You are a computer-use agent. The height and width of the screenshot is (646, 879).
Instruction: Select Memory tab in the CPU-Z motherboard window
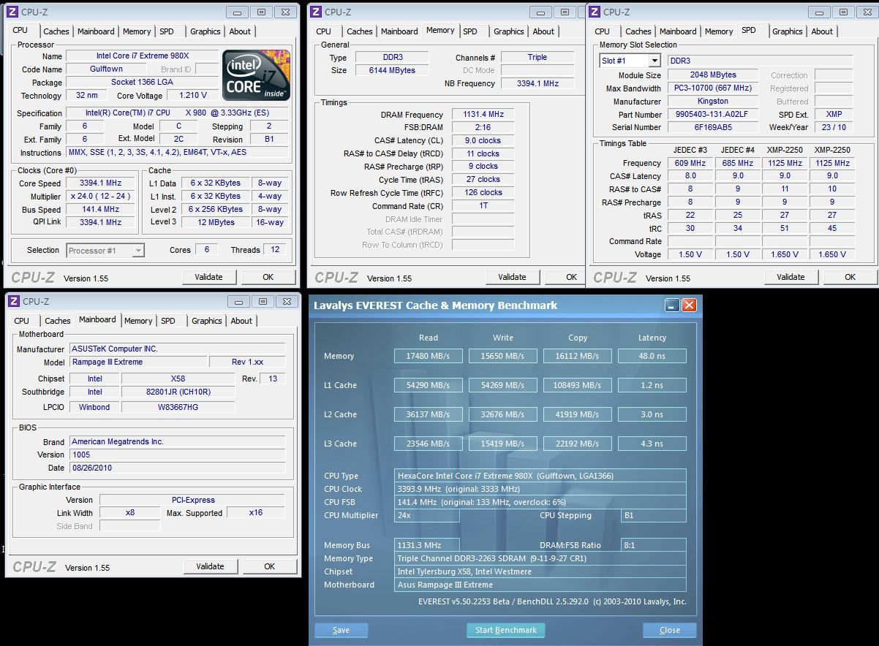[x=138, y=321]
